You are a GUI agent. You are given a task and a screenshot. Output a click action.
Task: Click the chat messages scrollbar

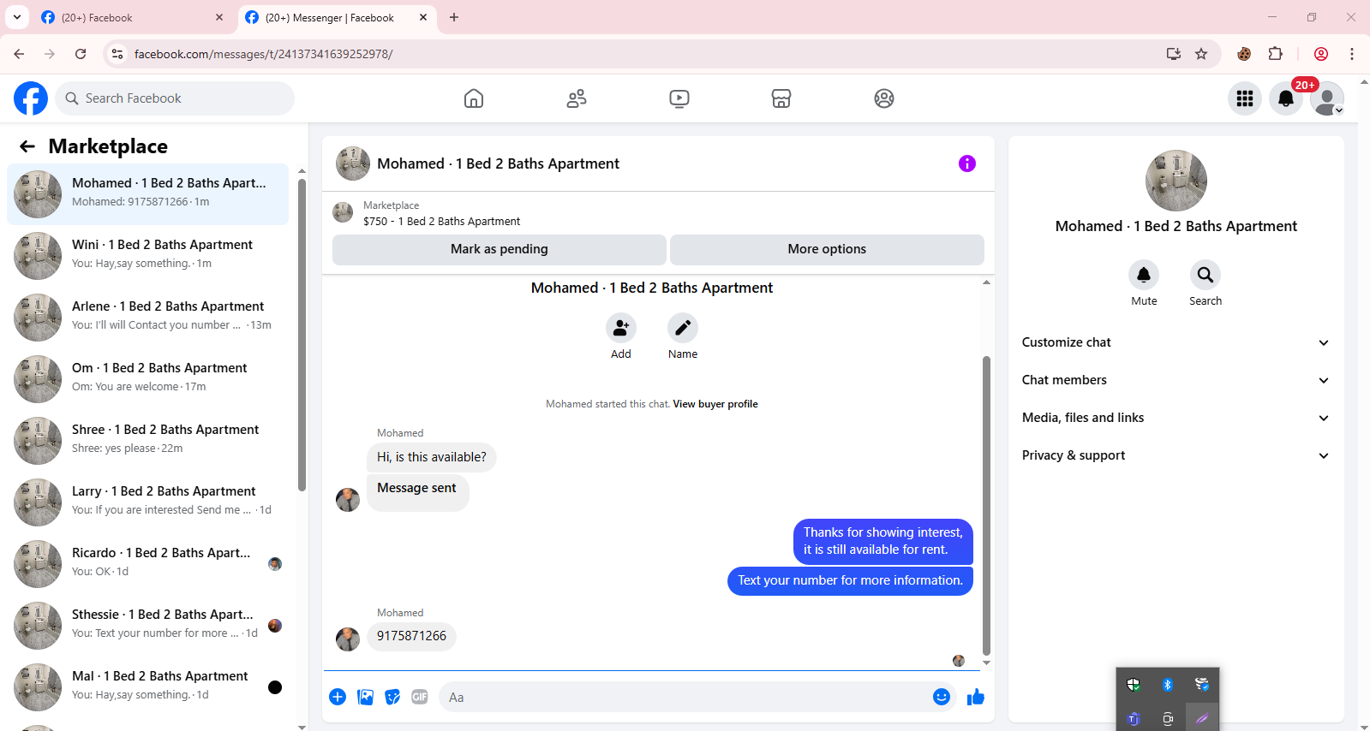coord(986,505)
